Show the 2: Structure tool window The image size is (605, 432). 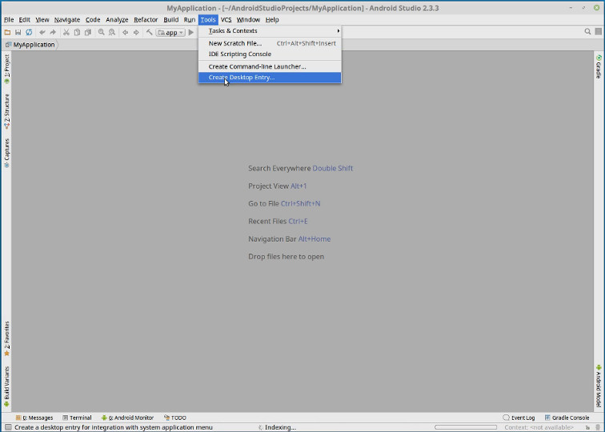6,111
